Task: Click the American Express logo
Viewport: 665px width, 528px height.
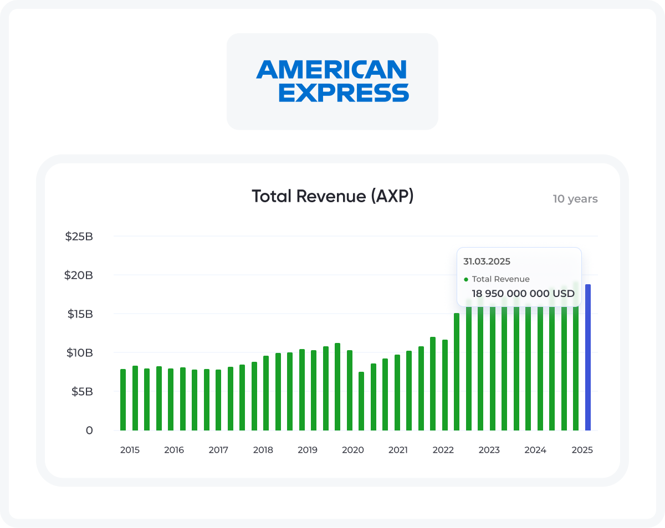Action: (x=332, y=81)
